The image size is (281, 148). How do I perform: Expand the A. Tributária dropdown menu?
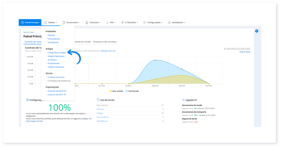point(137,22)
